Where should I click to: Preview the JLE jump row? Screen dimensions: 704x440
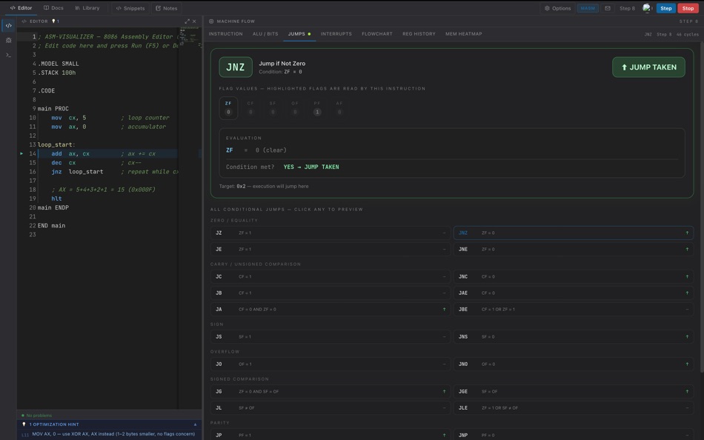pyautogui.click(x=574, y=407)
